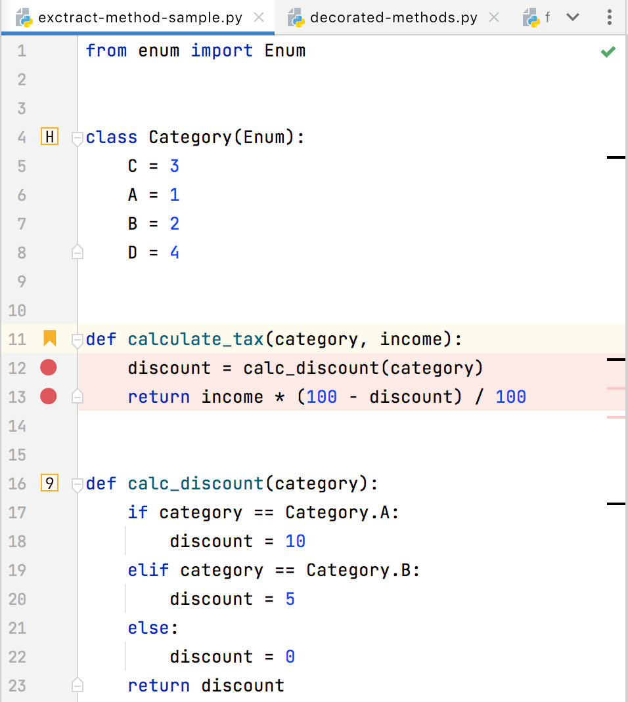Screen dimensions: 628x702
Task: Click 'calc_discount' in the def on line 16
Action: tap(196, 484)
